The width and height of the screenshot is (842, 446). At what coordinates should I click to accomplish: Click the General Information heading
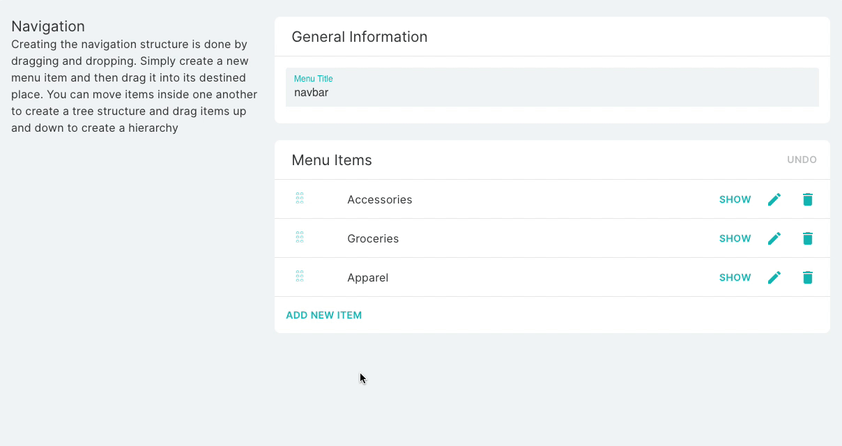tap(360, 37)
